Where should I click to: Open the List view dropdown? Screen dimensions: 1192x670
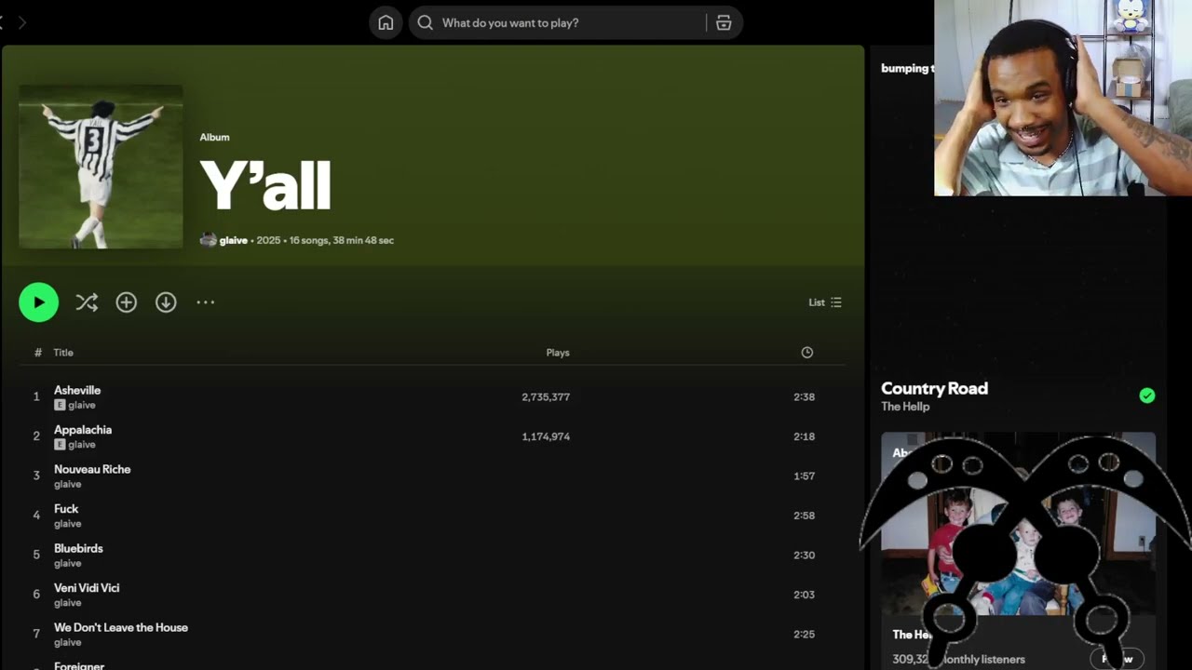tap(825, 302)
